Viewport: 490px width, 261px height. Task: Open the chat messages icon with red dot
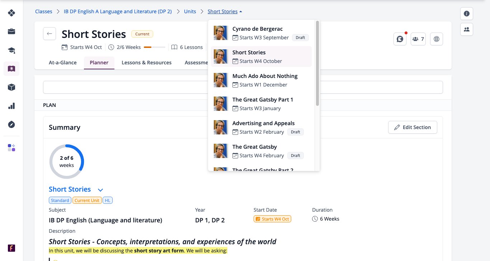pyautogui.click(x=400, y=39)
